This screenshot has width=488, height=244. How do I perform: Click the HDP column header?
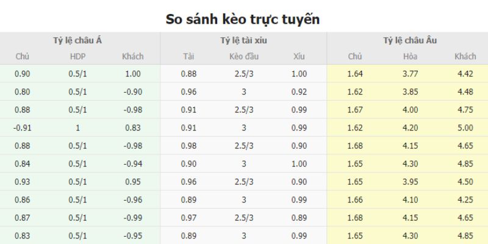tap(78, 57)
